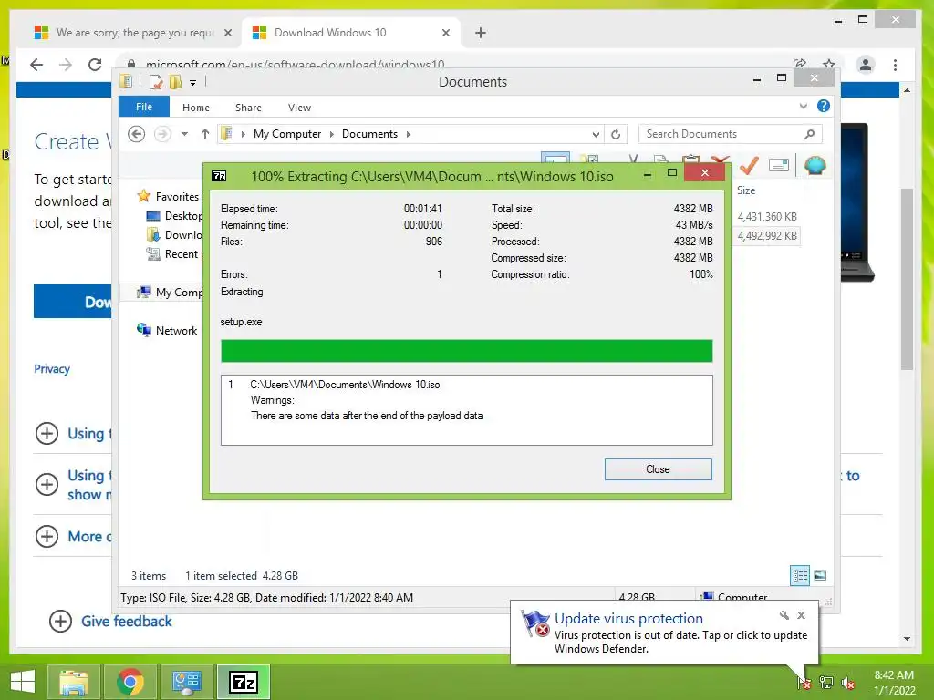Screen dimensions: 934x700
Task: Expand the breadcrumb arrow after My Computer
Action: [332, 135]
